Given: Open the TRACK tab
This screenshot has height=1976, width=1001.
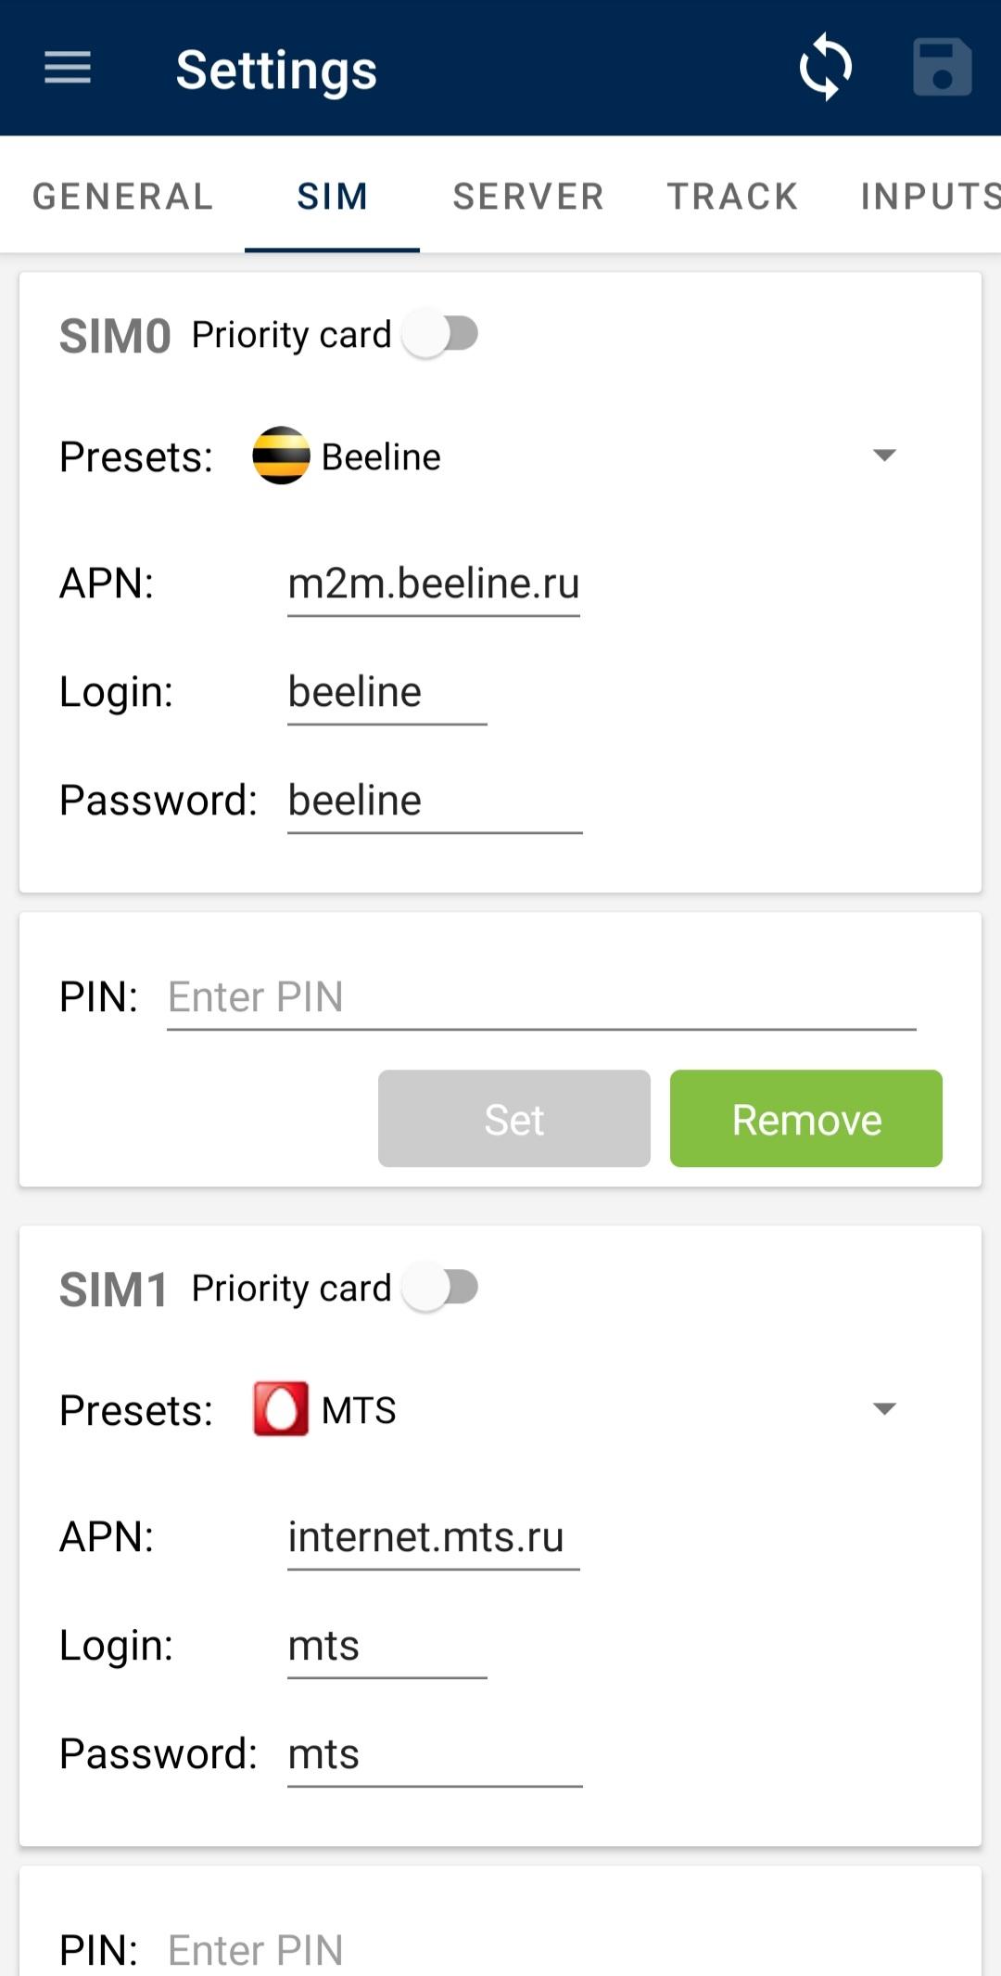Looking at the screenshot, I should (732, 197).
